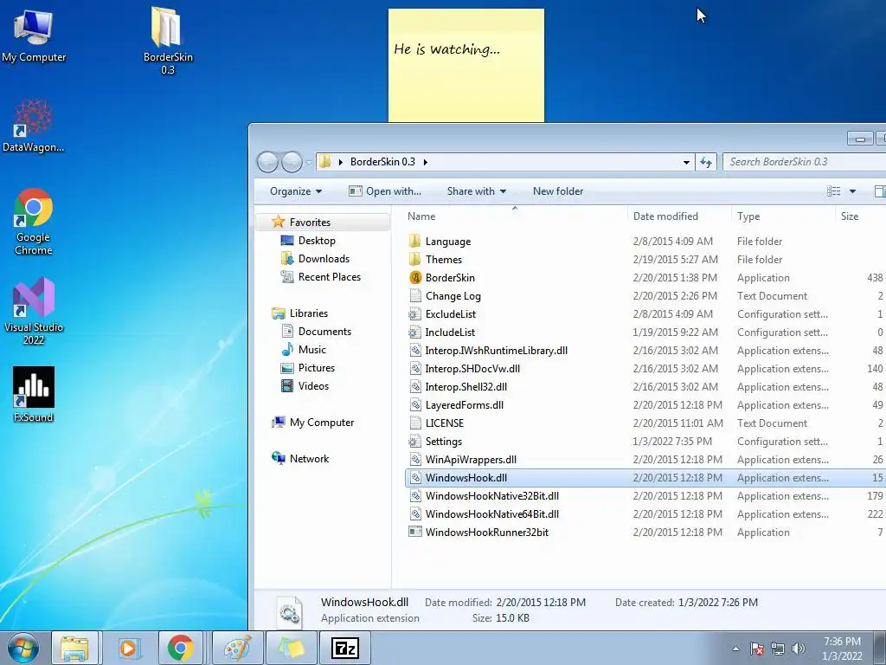Open the view options dropdown arrow
Image resolution: width=886 pixels, height=665 pixels.
coord(852,191)
